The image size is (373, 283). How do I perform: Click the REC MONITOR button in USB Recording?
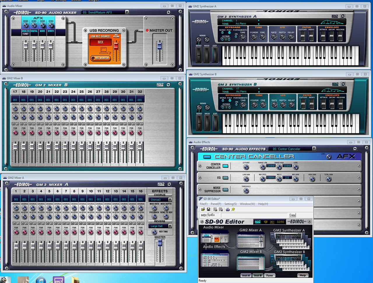(100, 58)
